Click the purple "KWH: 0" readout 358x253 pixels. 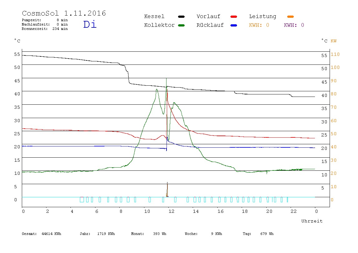click(x=294, y=25)
